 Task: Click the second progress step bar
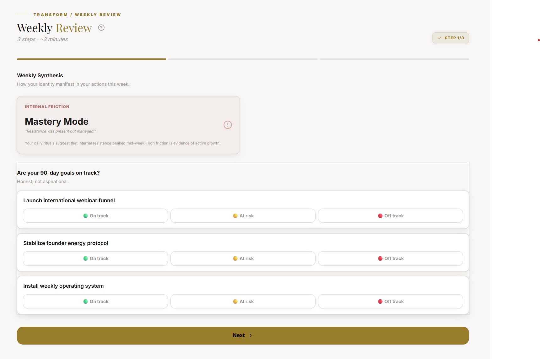click(243, 59)
